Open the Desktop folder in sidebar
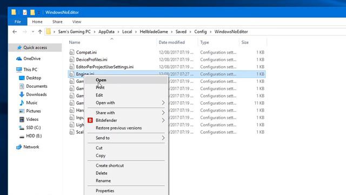The height and width of the screenshot is (195, 346). tap(34, 78)
